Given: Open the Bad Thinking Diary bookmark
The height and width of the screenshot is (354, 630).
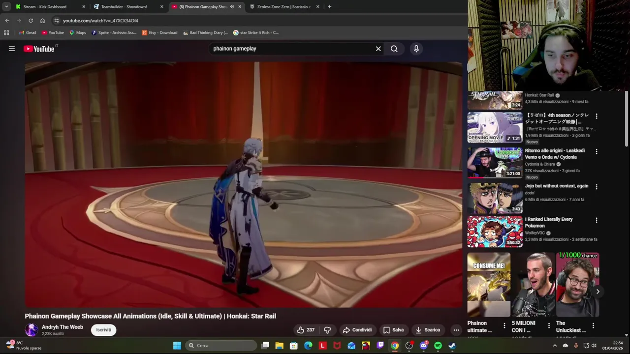Looking at the screenshot, I should click(205, 33).
